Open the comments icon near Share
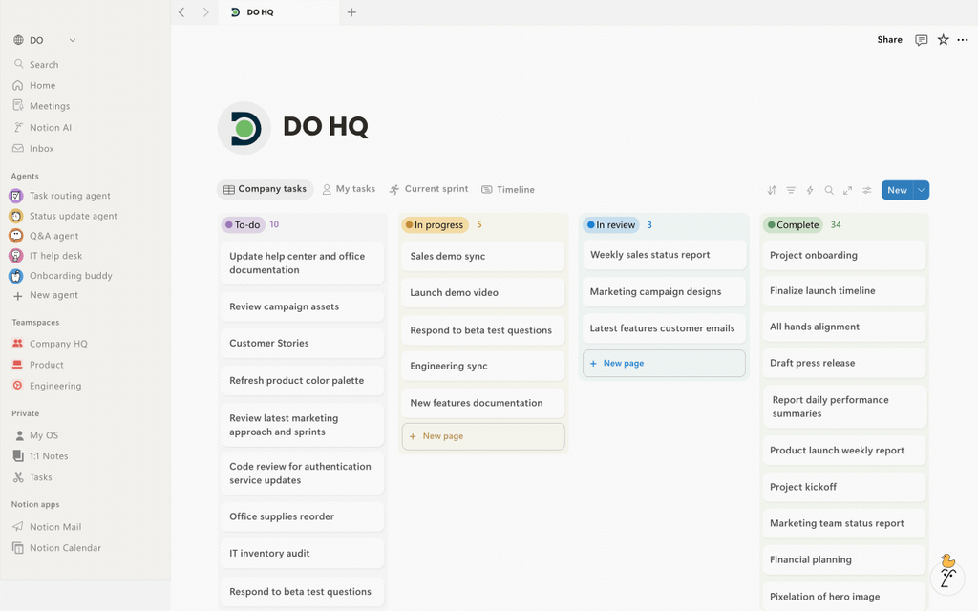Image resolution: width=978 pixels, height=611 pixels. tap(922, 40)
